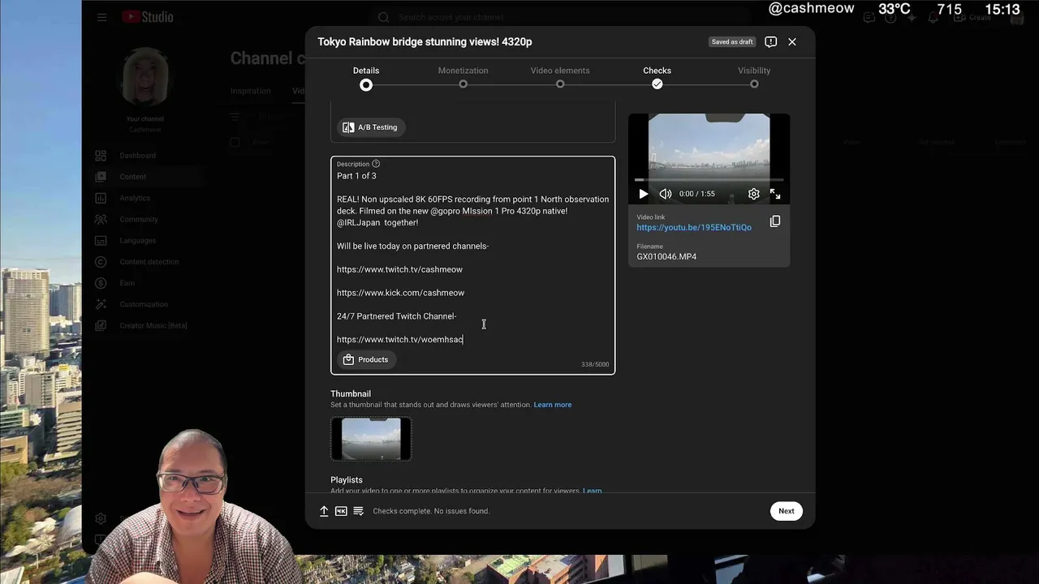Go to the Checks step

pyautogui.click(x=657, y=77)
